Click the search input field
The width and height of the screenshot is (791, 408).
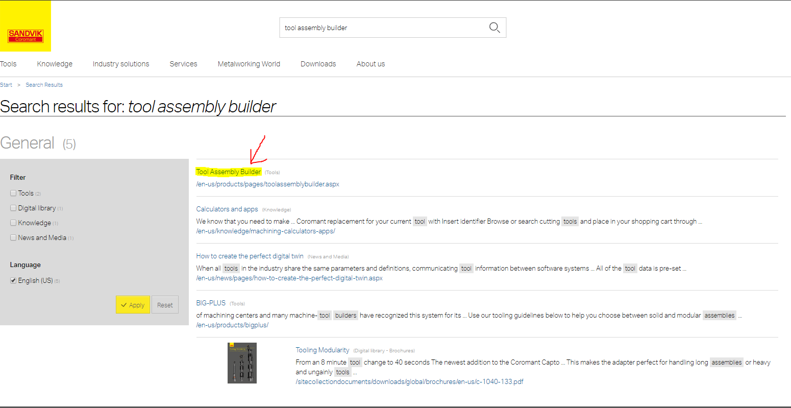tap(383, 28)
